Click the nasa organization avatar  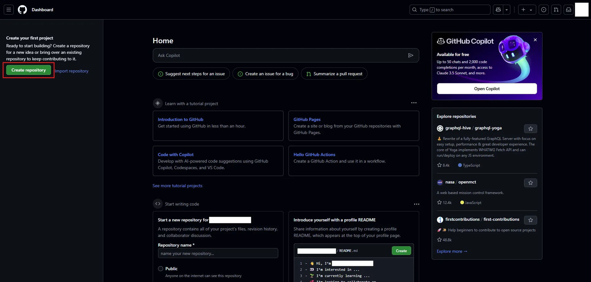click(x=440, y=182)
